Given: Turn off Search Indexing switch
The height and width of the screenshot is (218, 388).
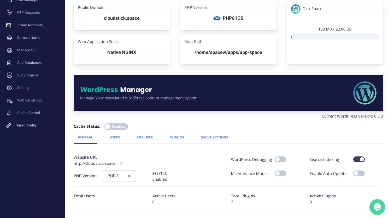Looking at the screenshot, I should coord(359,160).
